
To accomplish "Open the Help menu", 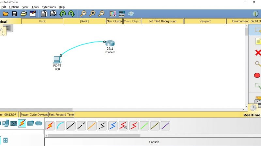I will click(x=62, y=7).
